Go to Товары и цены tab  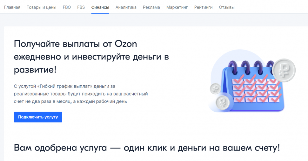click(x=42, y=7)
